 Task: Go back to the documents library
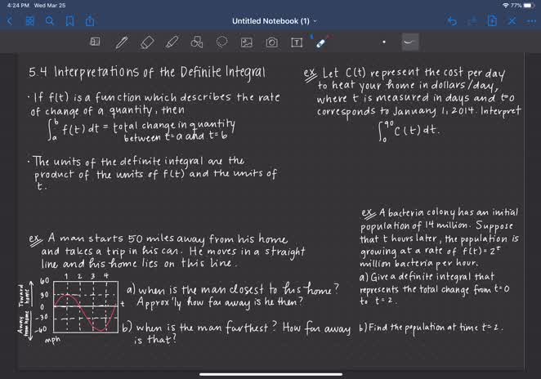pyautogui.click(x=10, y=20)
